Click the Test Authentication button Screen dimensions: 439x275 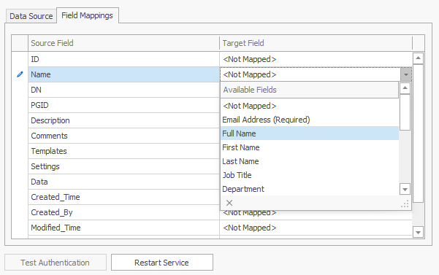coord(56,263)
